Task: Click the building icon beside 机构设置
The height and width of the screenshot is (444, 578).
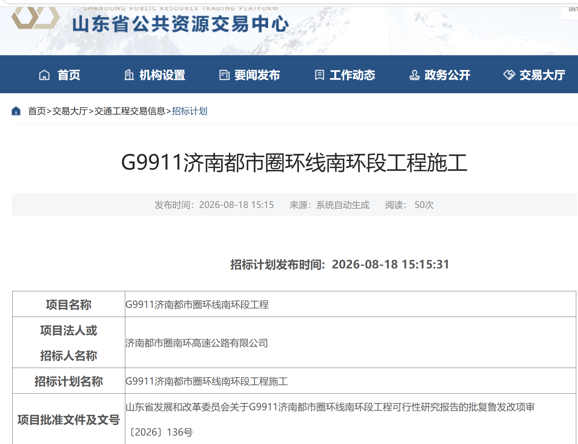Action: click(129, 75)
